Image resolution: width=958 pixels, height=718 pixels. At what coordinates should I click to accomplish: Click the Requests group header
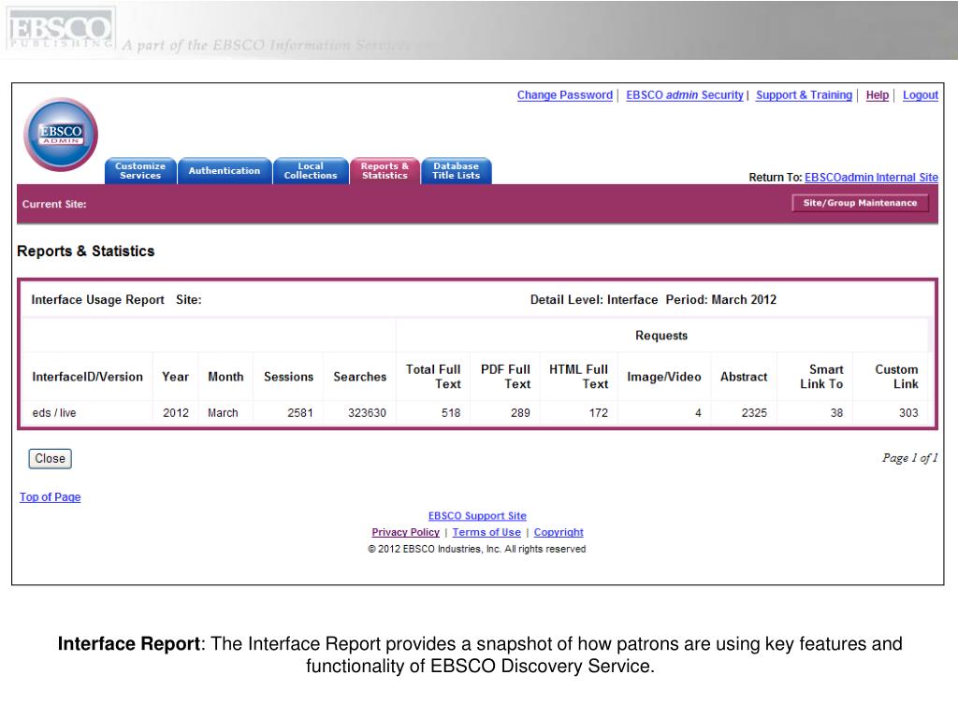pyautogui.click(x=661, y=336)
